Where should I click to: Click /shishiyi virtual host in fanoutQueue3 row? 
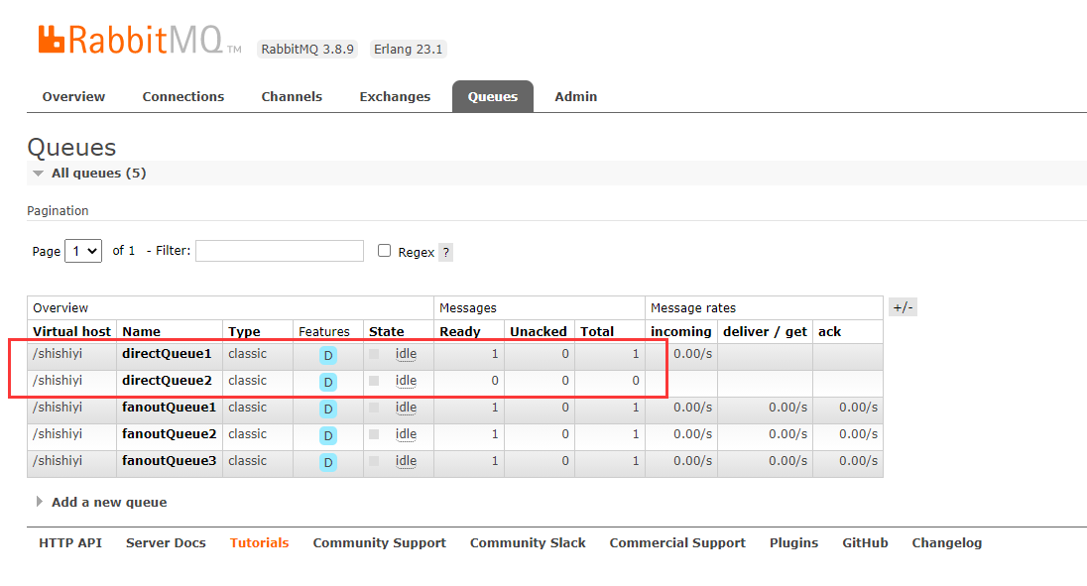tap(58, 461)
